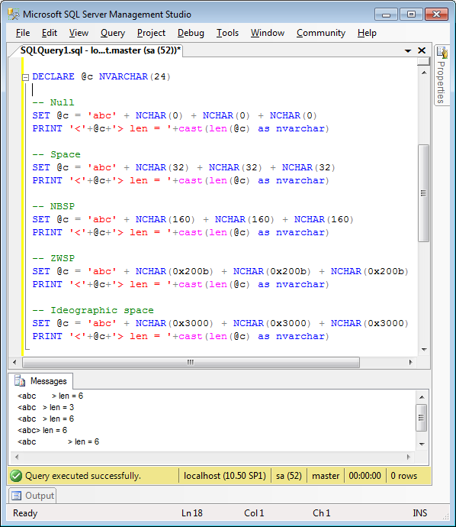Screen dimensions: 456x527
Task: Click the Output tab icon
Action: tap(17, 496)
